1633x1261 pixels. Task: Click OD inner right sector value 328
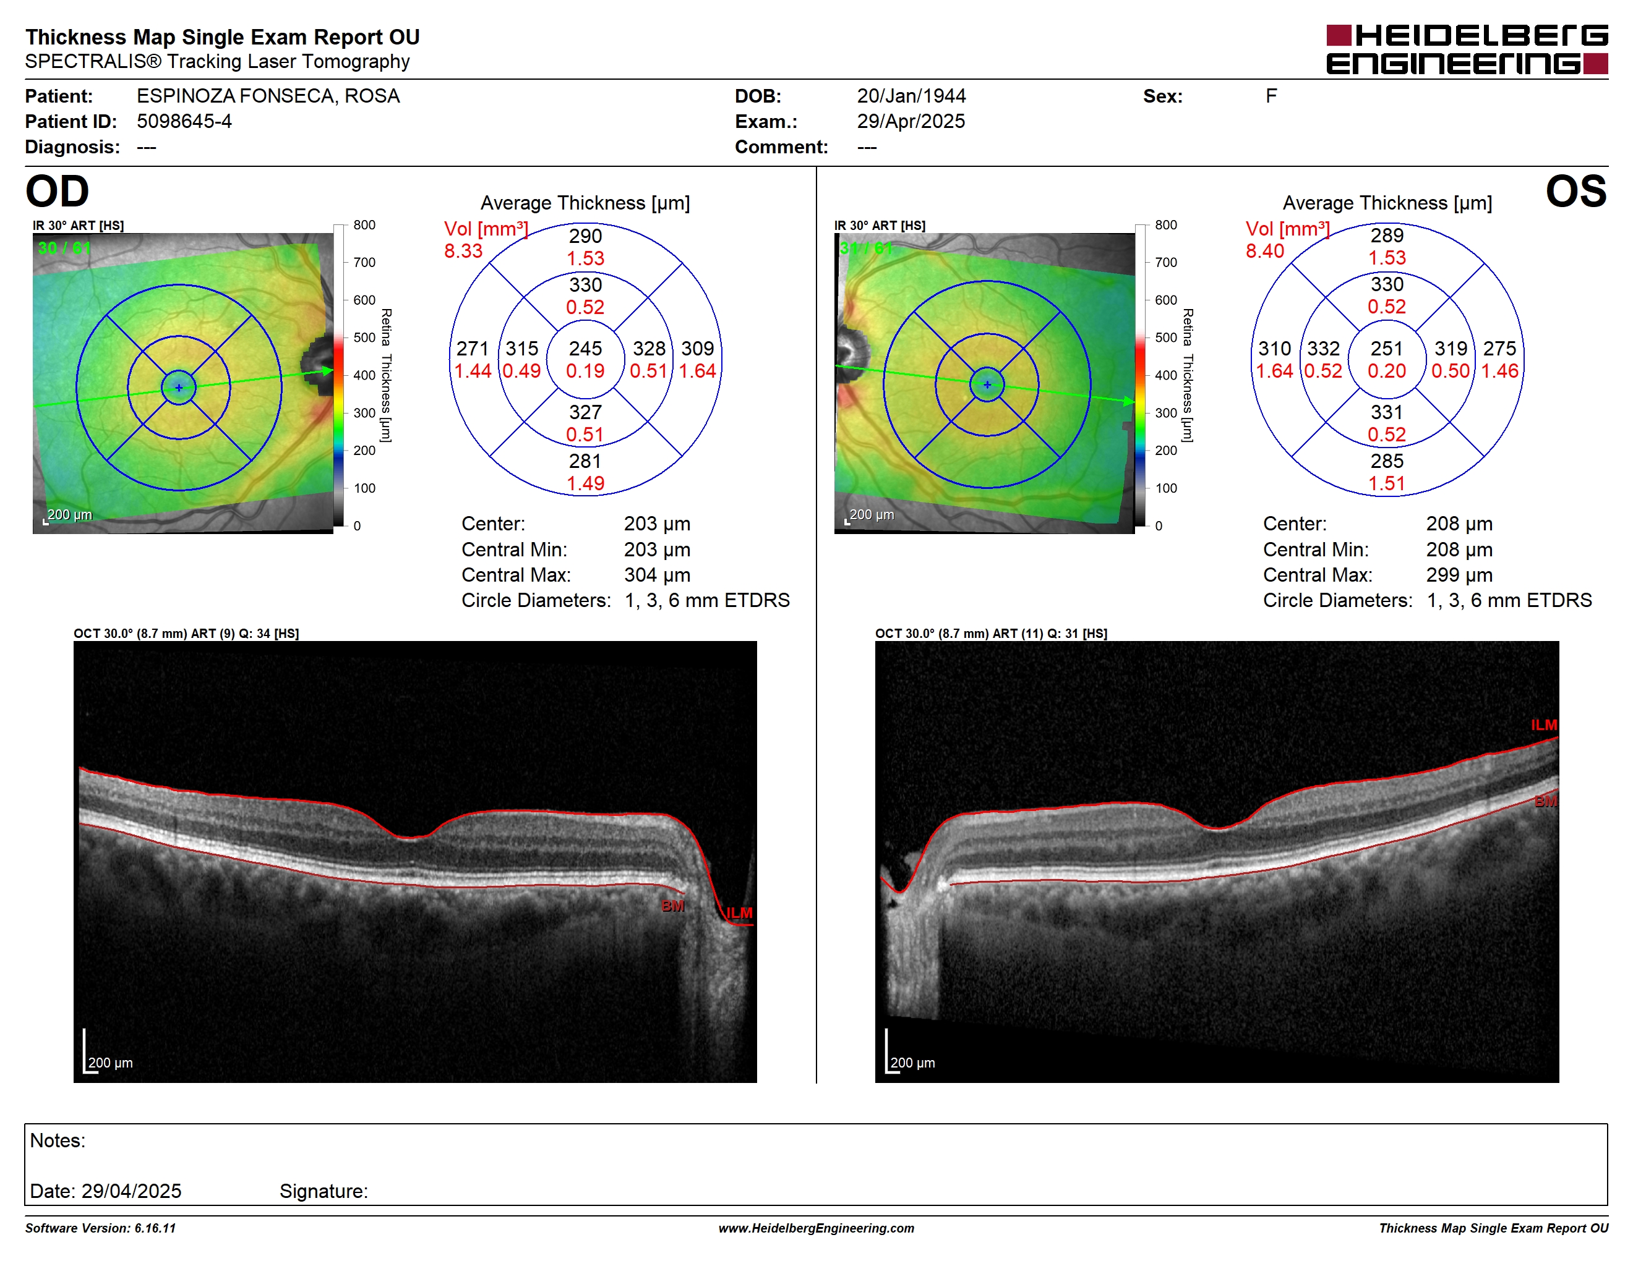648,349
